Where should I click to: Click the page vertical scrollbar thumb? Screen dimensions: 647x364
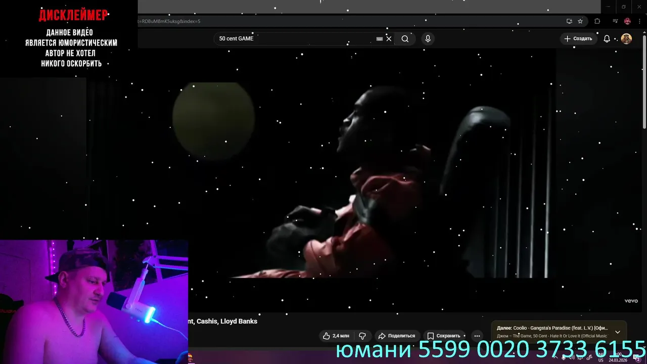point(644,81)
